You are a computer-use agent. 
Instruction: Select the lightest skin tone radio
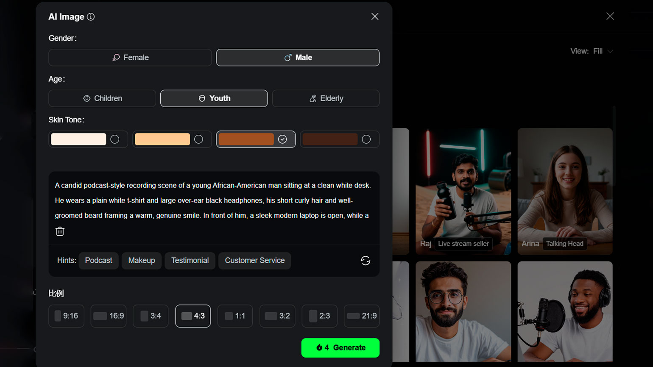[114, 139]
